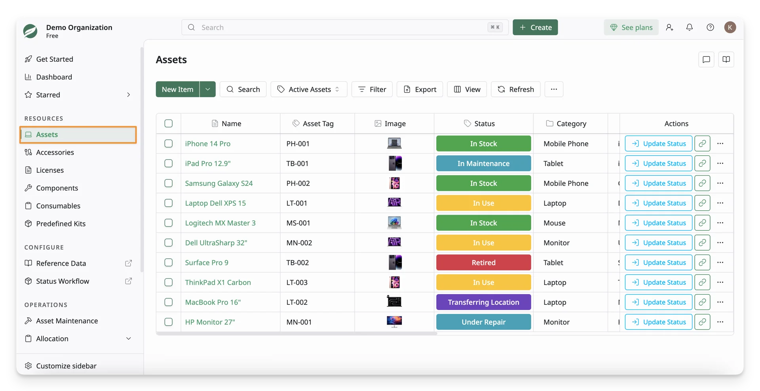Copy link for Samsung Galaxy S24 row

coord(702,183)
